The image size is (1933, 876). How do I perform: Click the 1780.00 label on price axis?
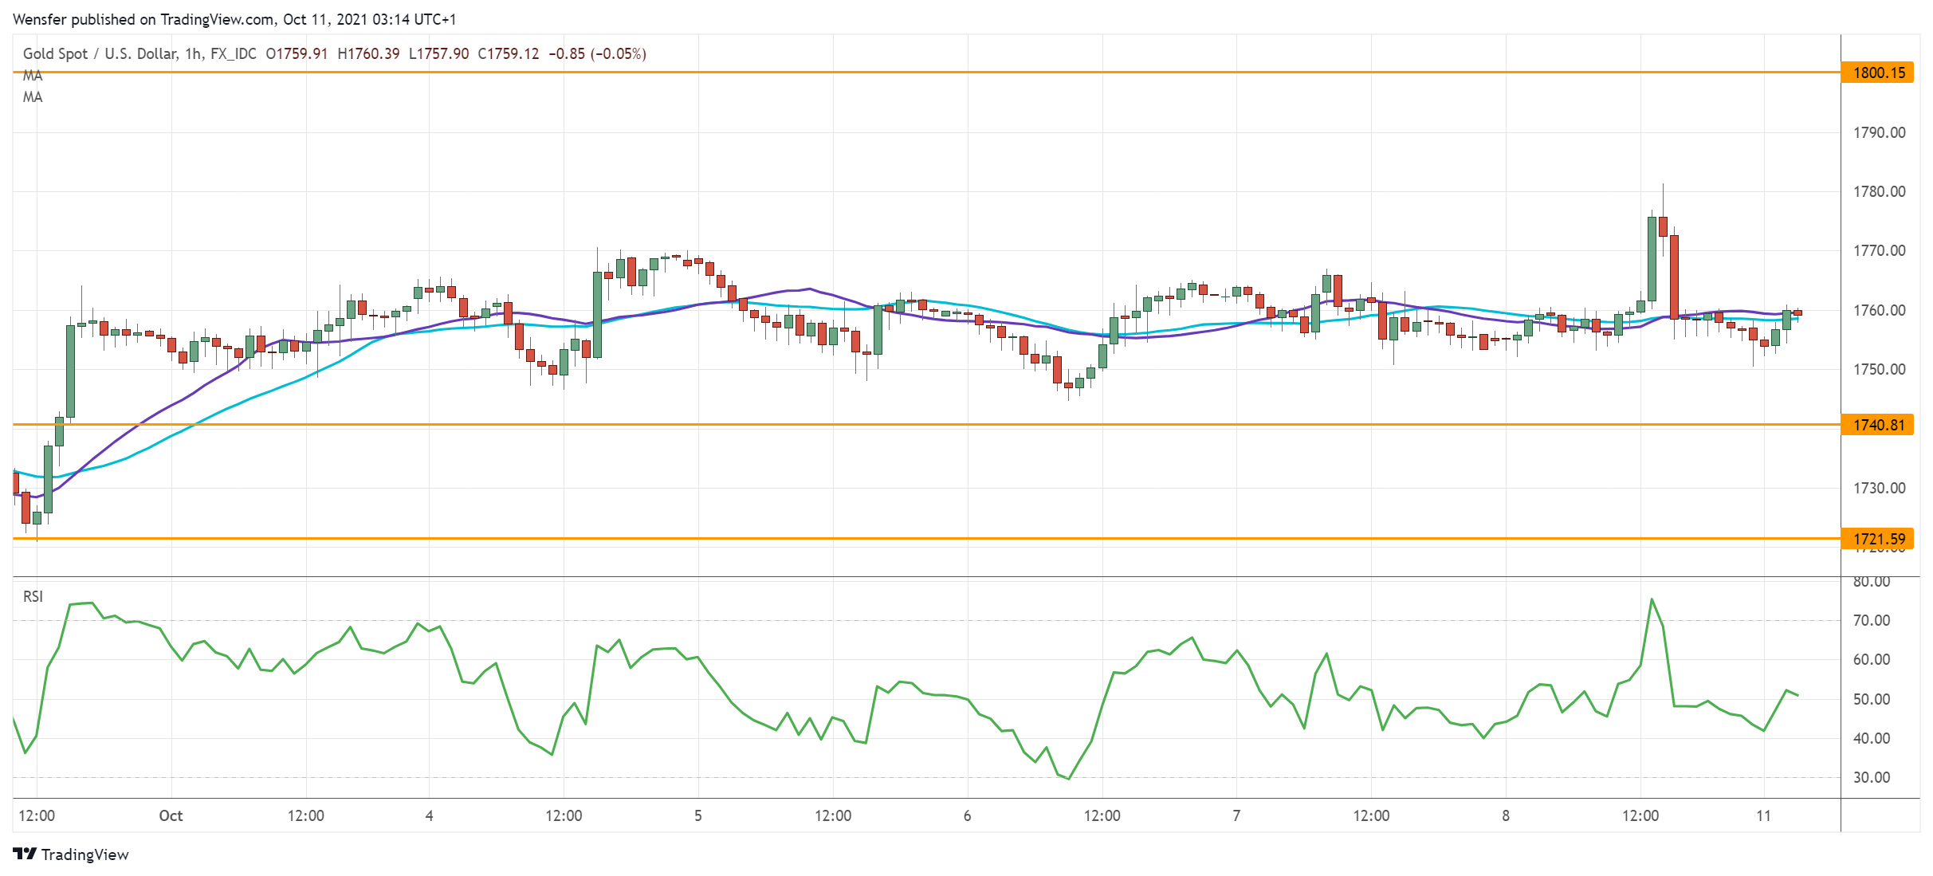[x=1879, y=191]
